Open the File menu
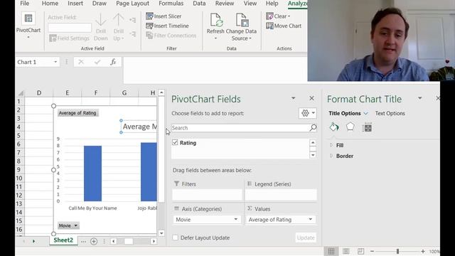This screenshot has height=256, width=455. tap(25, 4)
